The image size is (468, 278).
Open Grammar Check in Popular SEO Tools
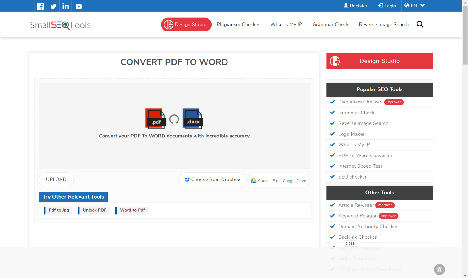point(356,113)
